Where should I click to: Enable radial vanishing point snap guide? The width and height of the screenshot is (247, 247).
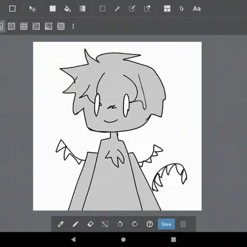(x=48, y=26)
